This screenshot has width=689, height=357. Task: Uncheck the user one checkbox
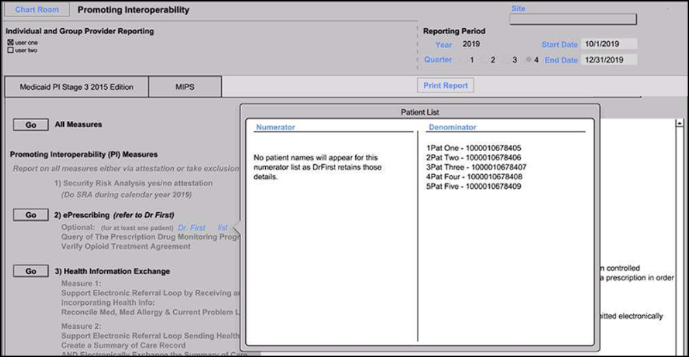[10, 43]
